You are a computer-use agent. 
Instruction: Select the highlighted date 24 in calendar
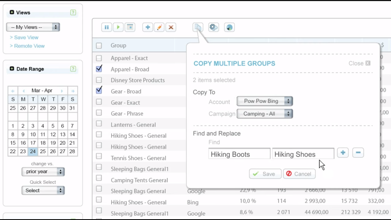coord(33,152)
